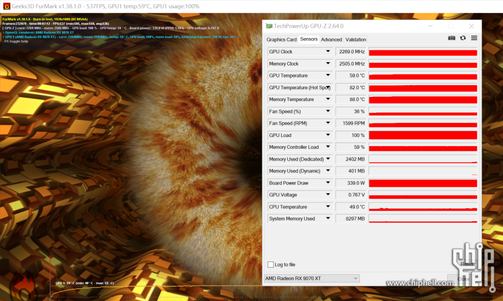
Task: Click the Memory Used (Dynamic) sensor label
Action: click(295, 171)
